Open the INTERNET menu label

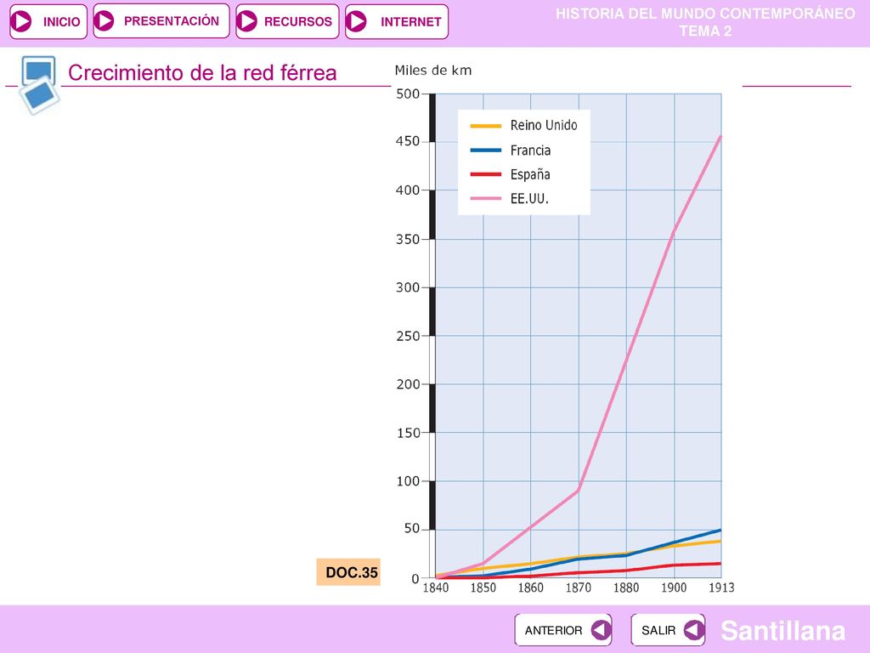(410, 22)
